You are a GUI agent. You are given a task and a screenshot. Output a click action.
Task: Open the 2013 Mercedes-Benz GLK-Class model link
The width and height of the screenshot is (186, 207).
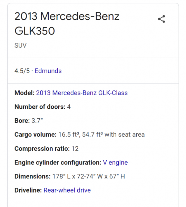tap(82, 93)
